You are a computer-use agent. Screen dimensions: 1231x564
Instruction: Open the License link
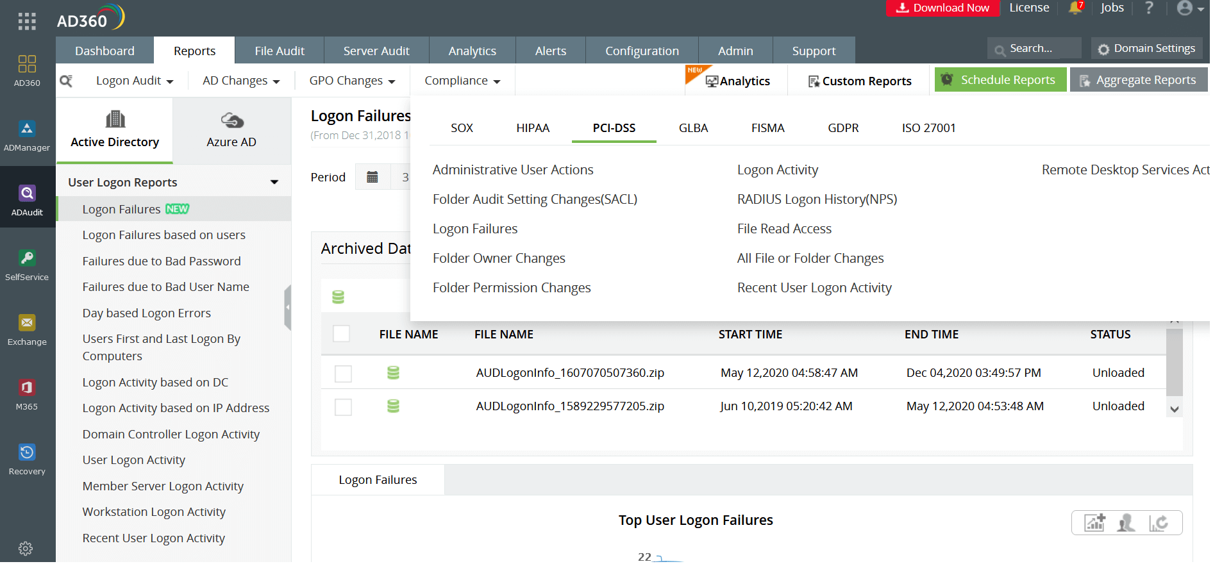click(1029, 8)
